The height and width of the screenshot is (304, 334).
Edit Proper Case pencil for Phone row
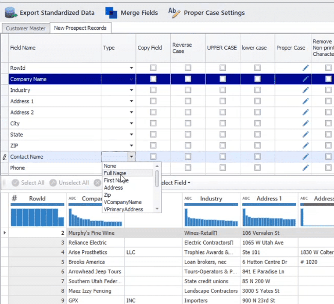coord(305,168)
